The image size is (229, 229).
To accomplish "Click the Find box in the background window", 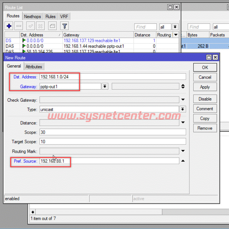I will (199, 27).
